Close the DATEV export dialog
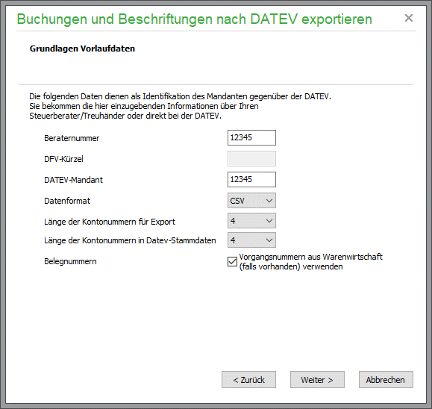 tap(409, 18)
